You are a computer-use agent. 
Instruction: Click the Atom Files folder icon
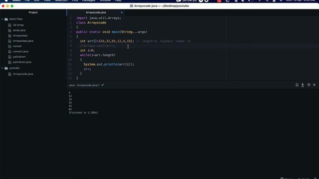(x=6, y=19)
